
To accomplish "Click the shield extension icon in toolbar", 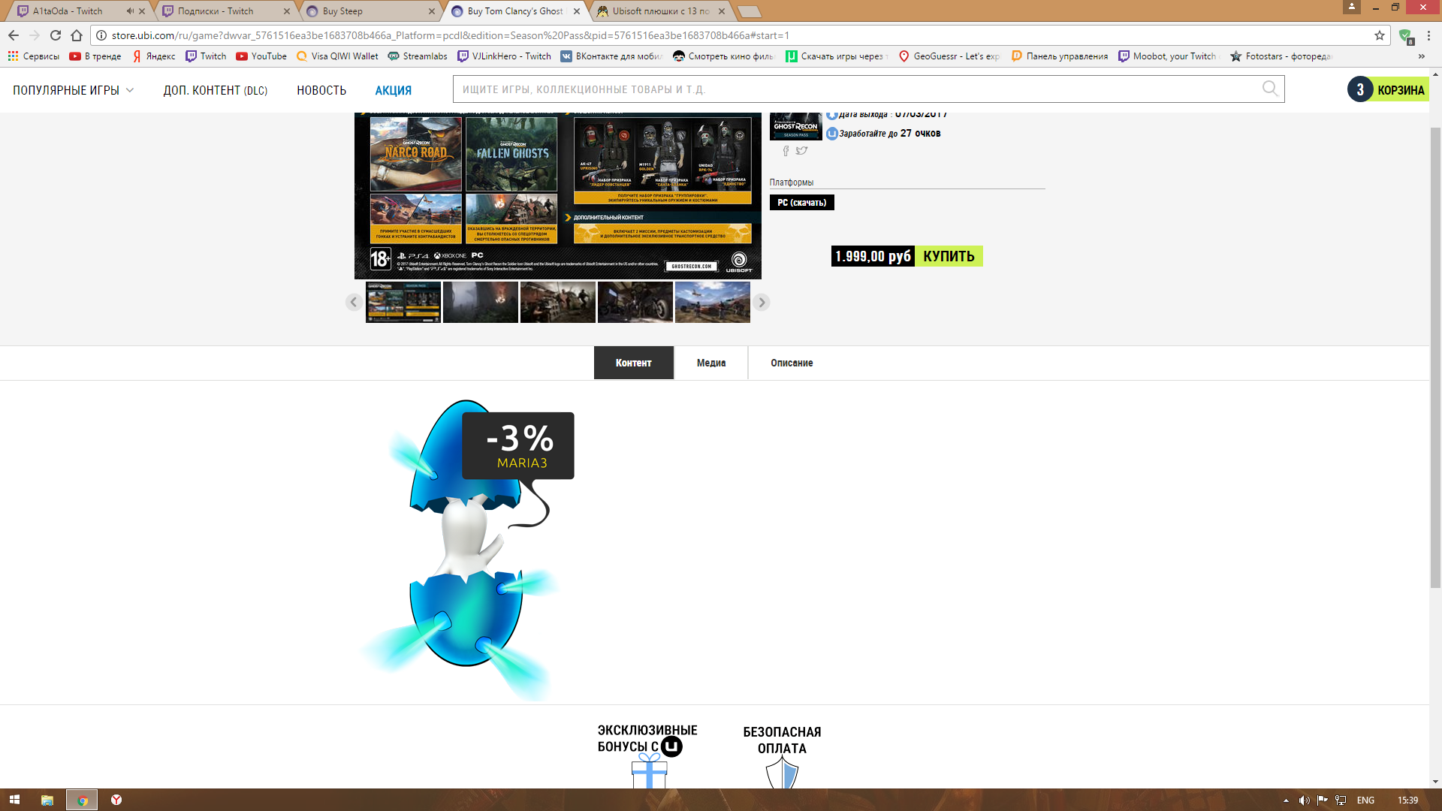I will tap(1405, 35).
